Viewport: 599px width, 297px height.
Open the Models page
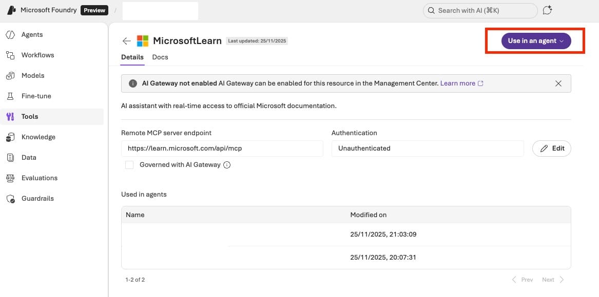coord(33,76)
